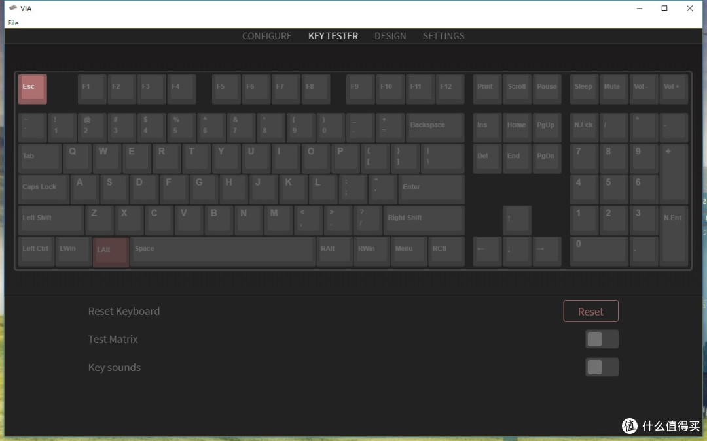Click the RCtl key
Viewport: 707px width, 441px height.
point(446,252)
